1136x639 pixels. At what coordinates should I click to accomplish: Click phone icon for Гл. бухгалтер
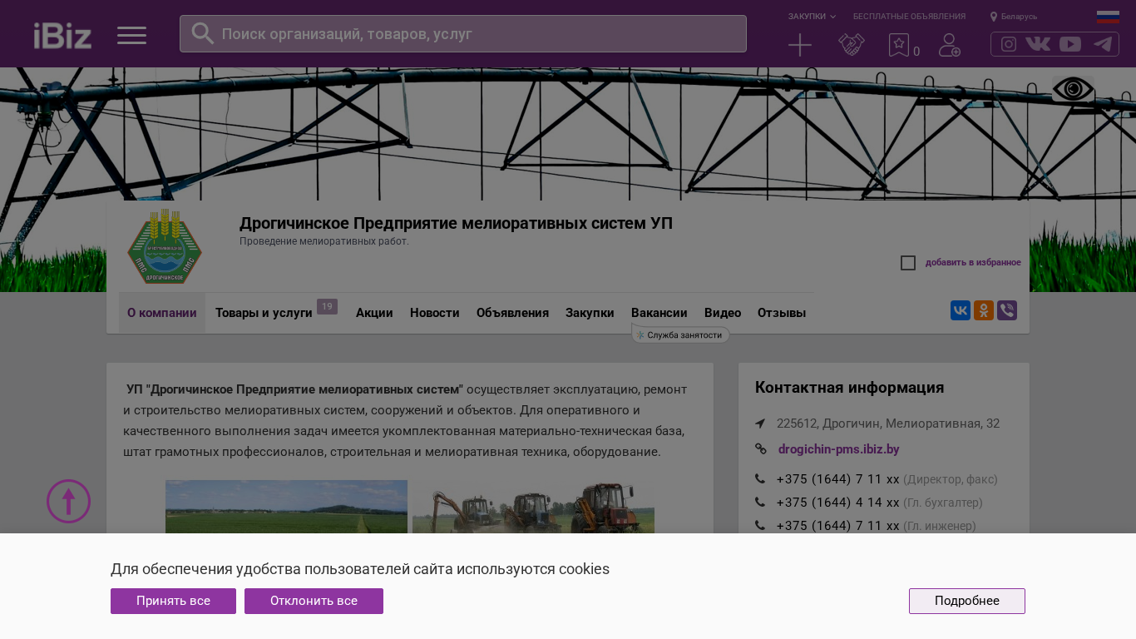click(x=760, y=503)
